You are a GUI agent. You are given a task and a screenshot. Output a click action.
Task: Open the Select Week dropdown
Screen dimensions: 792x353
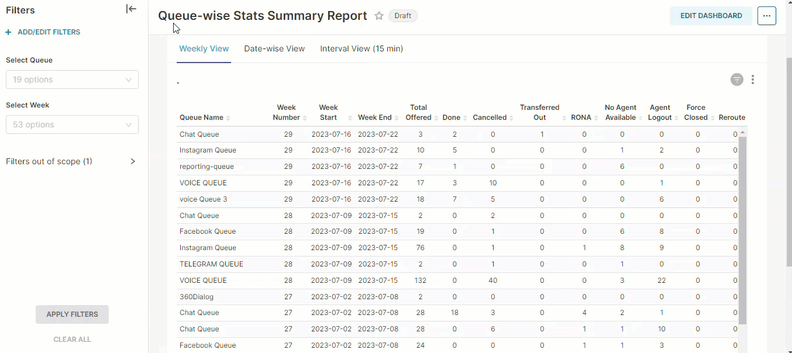coord(72,124)
